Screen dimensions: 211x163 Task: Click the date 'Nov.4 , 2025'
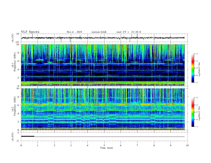(74, 32)
